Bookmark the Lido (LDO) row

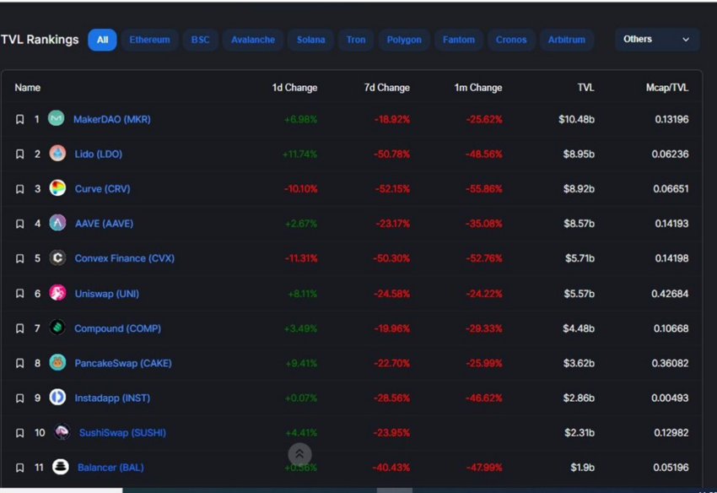(x=19, y=154)
